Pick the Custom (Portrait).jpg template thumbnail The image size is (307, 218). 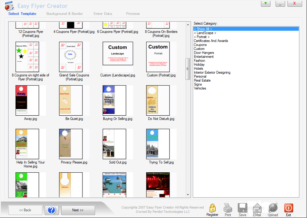click(158, 57)
